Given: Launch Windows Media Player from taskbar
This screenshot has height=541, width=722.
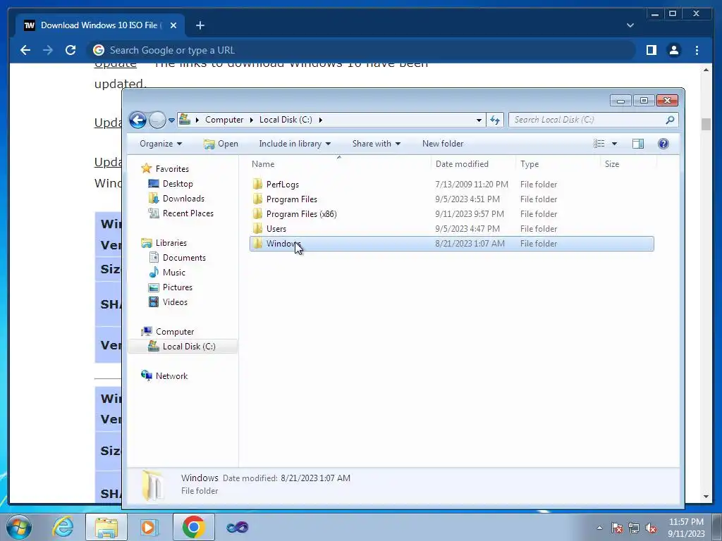Looking at the screenshot, I should pyautogui.click(x=148, y=527).
